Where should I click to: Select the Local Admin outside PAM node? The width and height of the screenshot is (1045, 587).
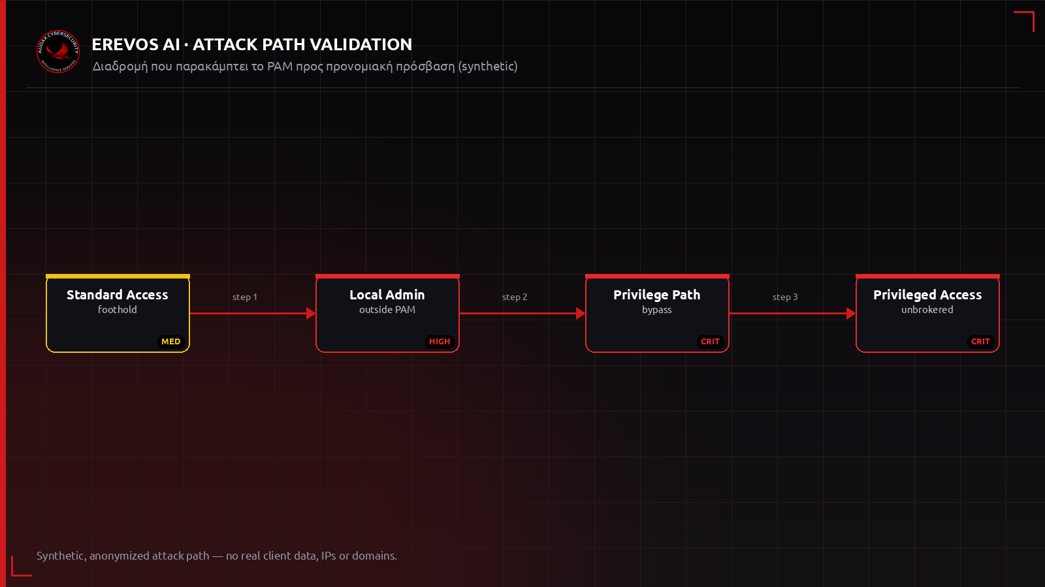(387, 314)
